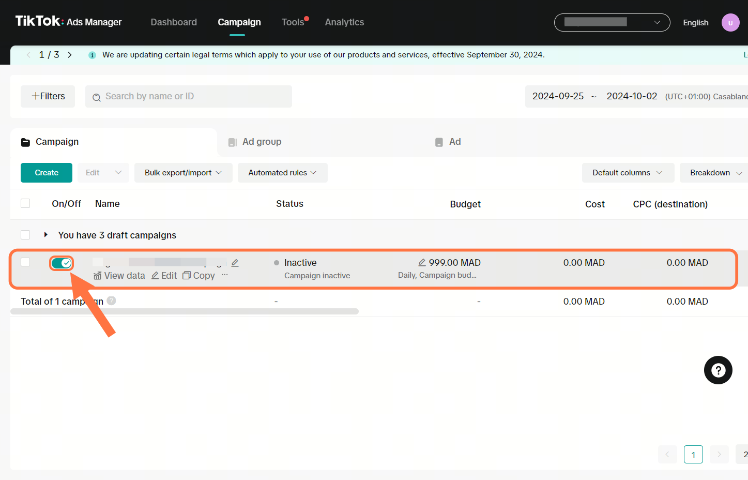This screenshot has width=748, height=480.
Task: Open the round help question mark button
Action: [718, 370]
